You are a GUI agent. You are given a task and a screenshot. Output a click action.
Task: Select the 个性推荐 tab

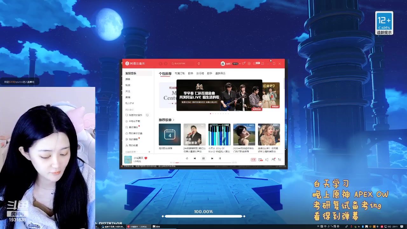(x=165, y=73)
